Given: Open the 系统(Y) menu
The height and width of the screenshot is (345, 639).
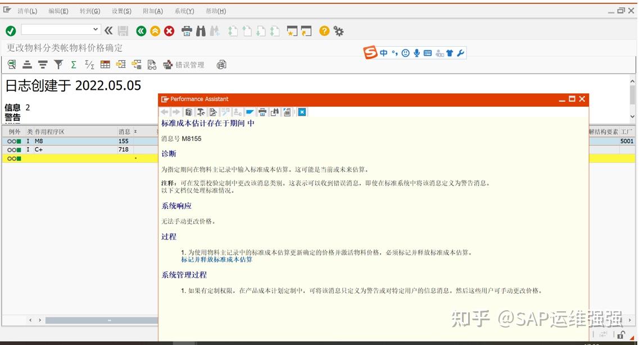Looking at the screenshot, I should point(184,11).
